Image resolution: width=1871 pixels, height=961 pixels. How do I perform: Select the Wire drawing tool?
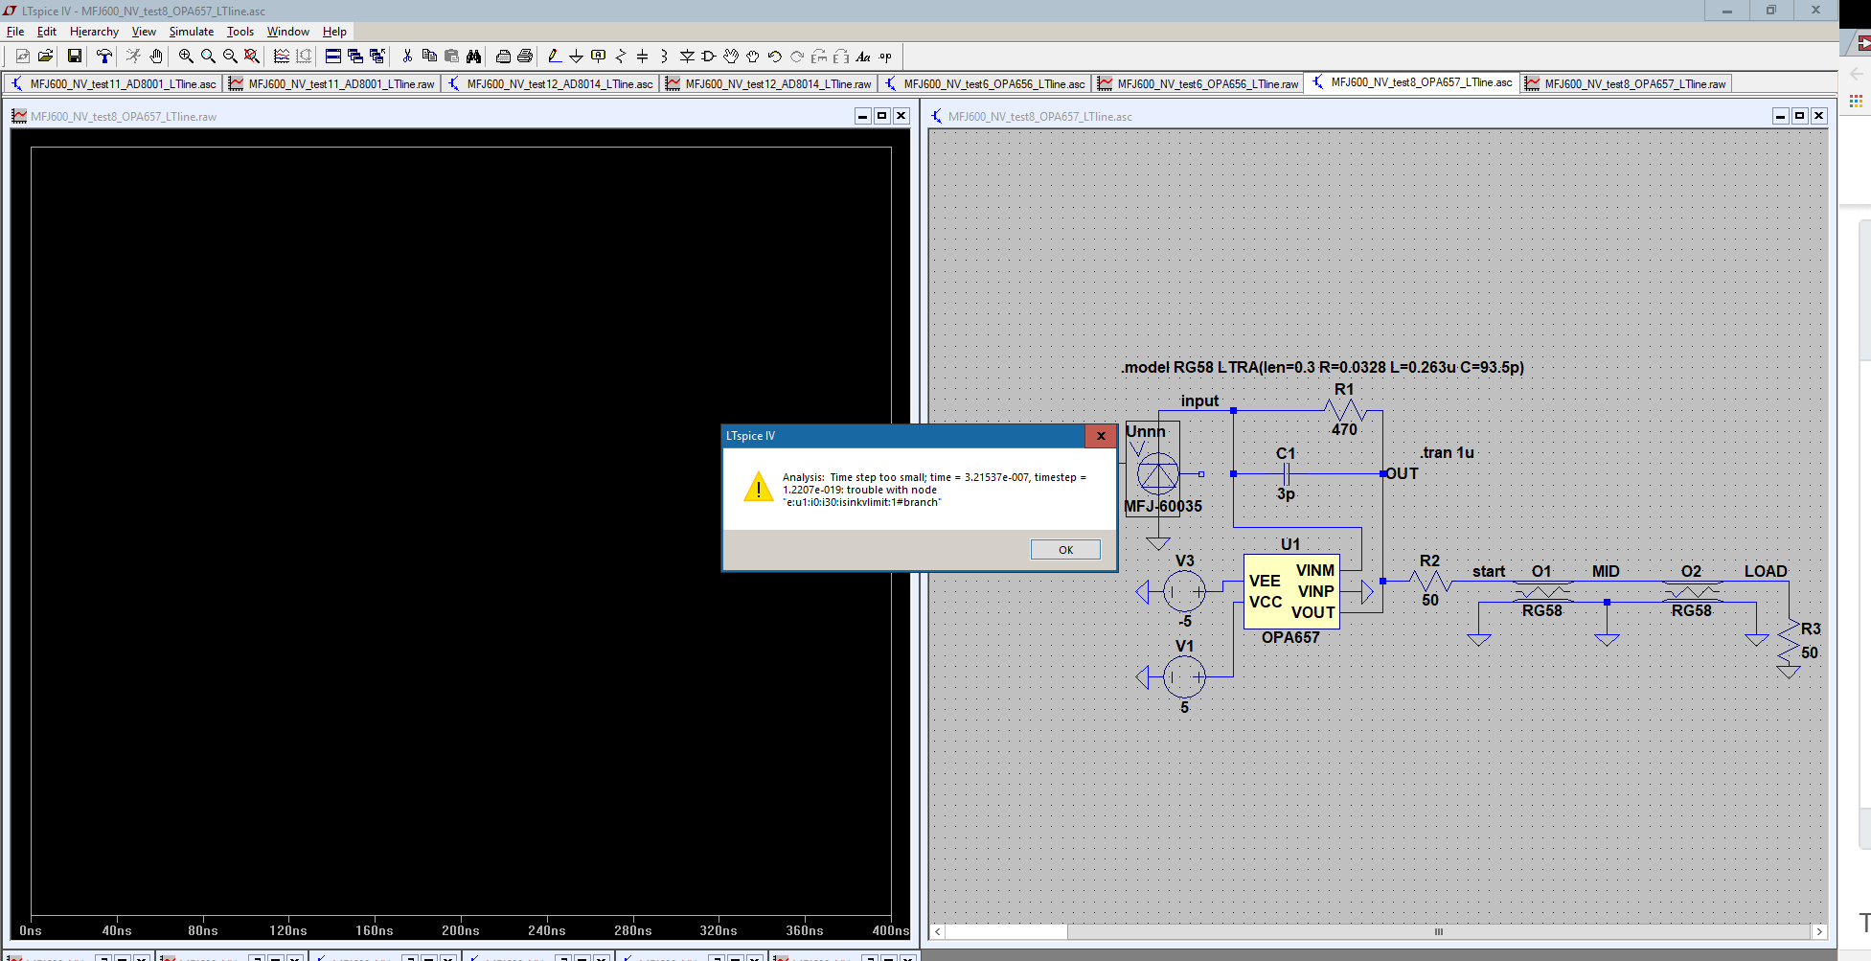(x=555, y=56)
